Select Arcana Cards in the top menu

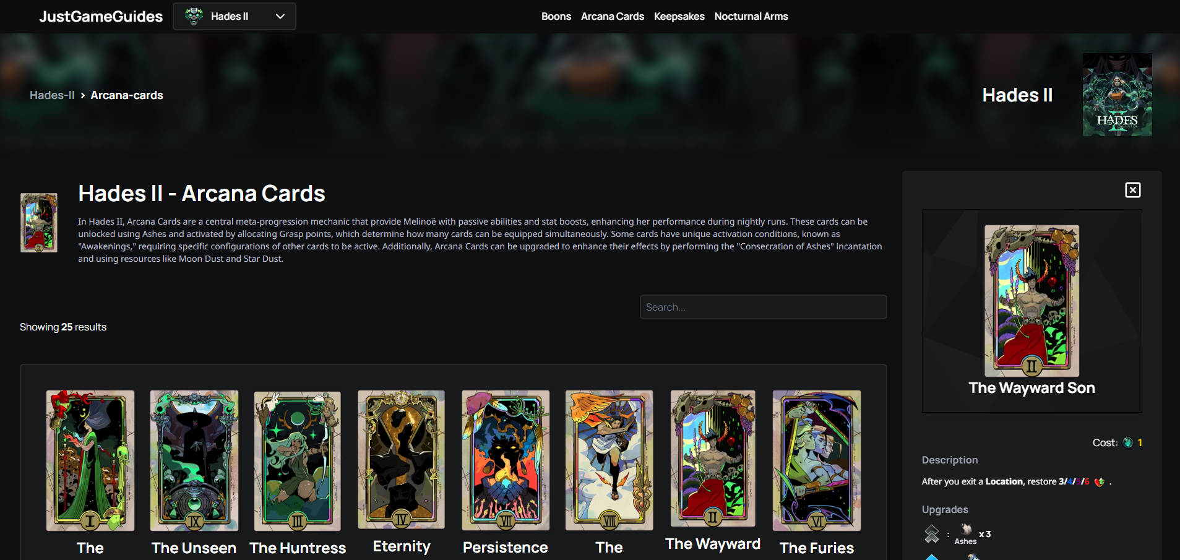click(x=612, y=17)
